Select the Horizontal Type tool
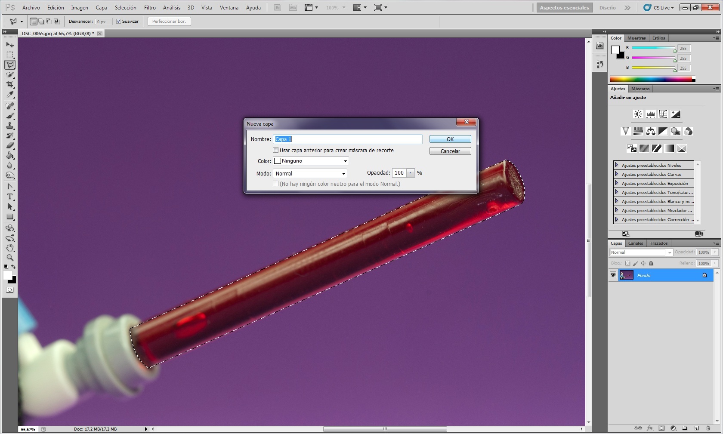723x434 pixels. click(x=10, y=197)
